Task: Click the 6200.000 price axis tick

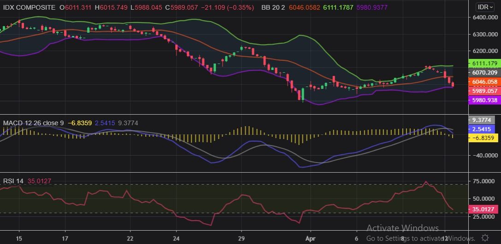Action: click(484, 51)
